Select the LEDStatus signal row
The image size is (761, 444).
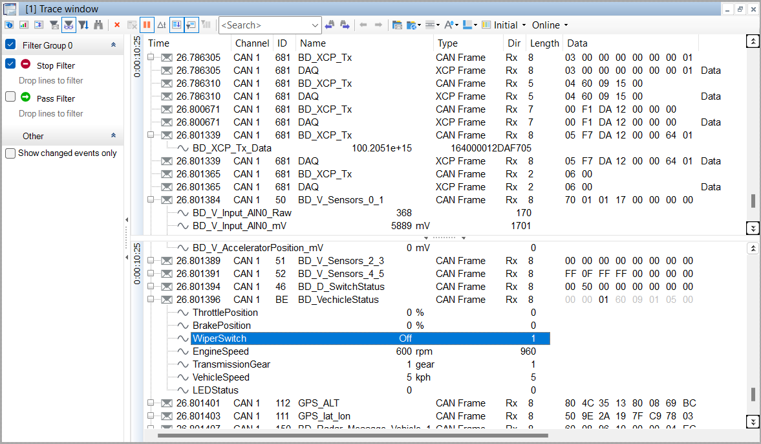pos(370,390)
